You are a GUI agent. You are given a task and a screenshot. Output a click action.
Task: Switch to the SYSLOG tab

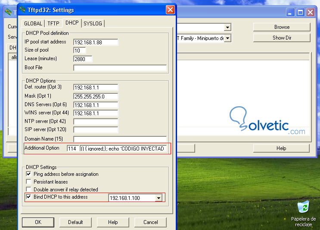pos(93,23)
